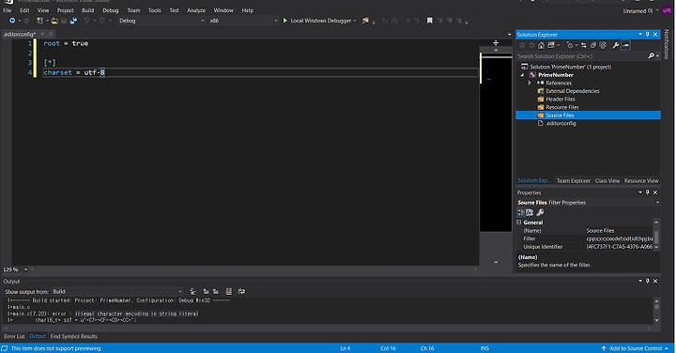Click the bookmark toolbar icon
676x353 pixels.
[x=429, y=21]
